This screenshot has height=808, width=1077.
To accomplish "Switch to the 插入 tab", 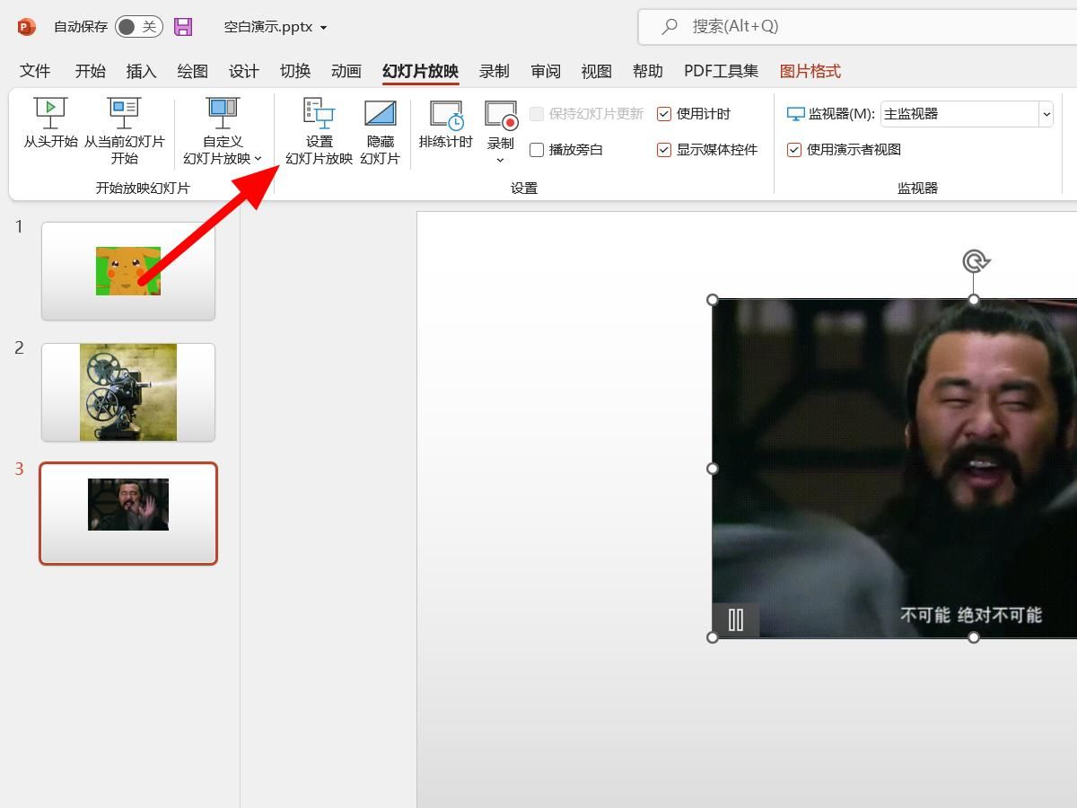I will pos(141,71).
